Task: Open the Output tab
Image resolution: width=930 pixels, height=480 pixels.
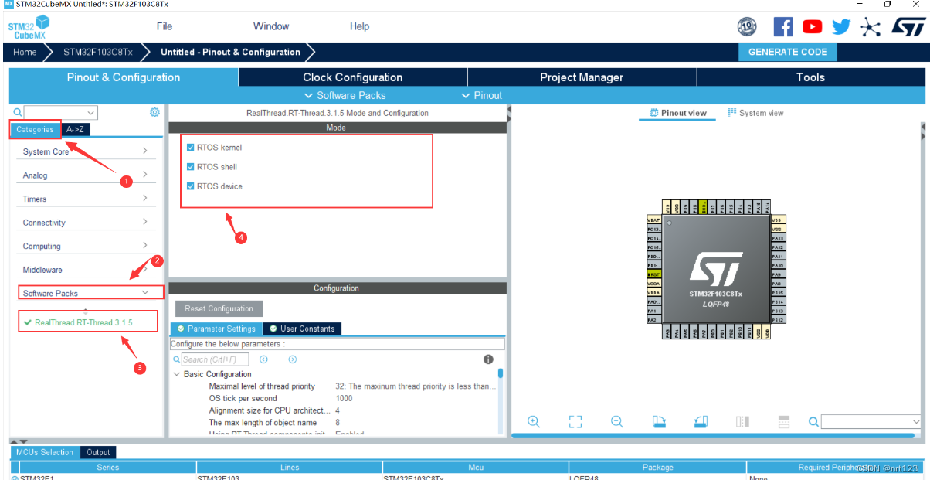Action: click(98, 452)
